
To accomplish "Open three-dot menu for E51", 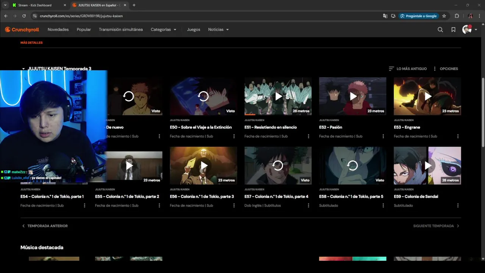I will (308, 136).
